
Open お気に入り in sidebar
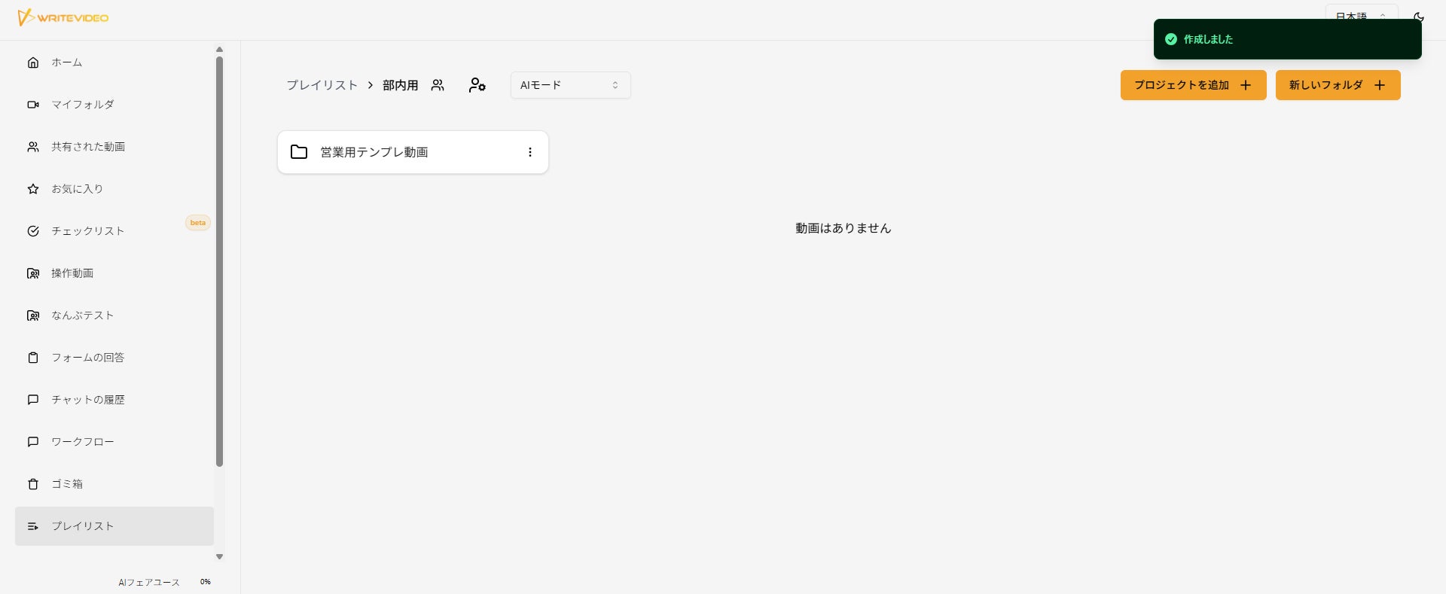[x=114, y=189]
